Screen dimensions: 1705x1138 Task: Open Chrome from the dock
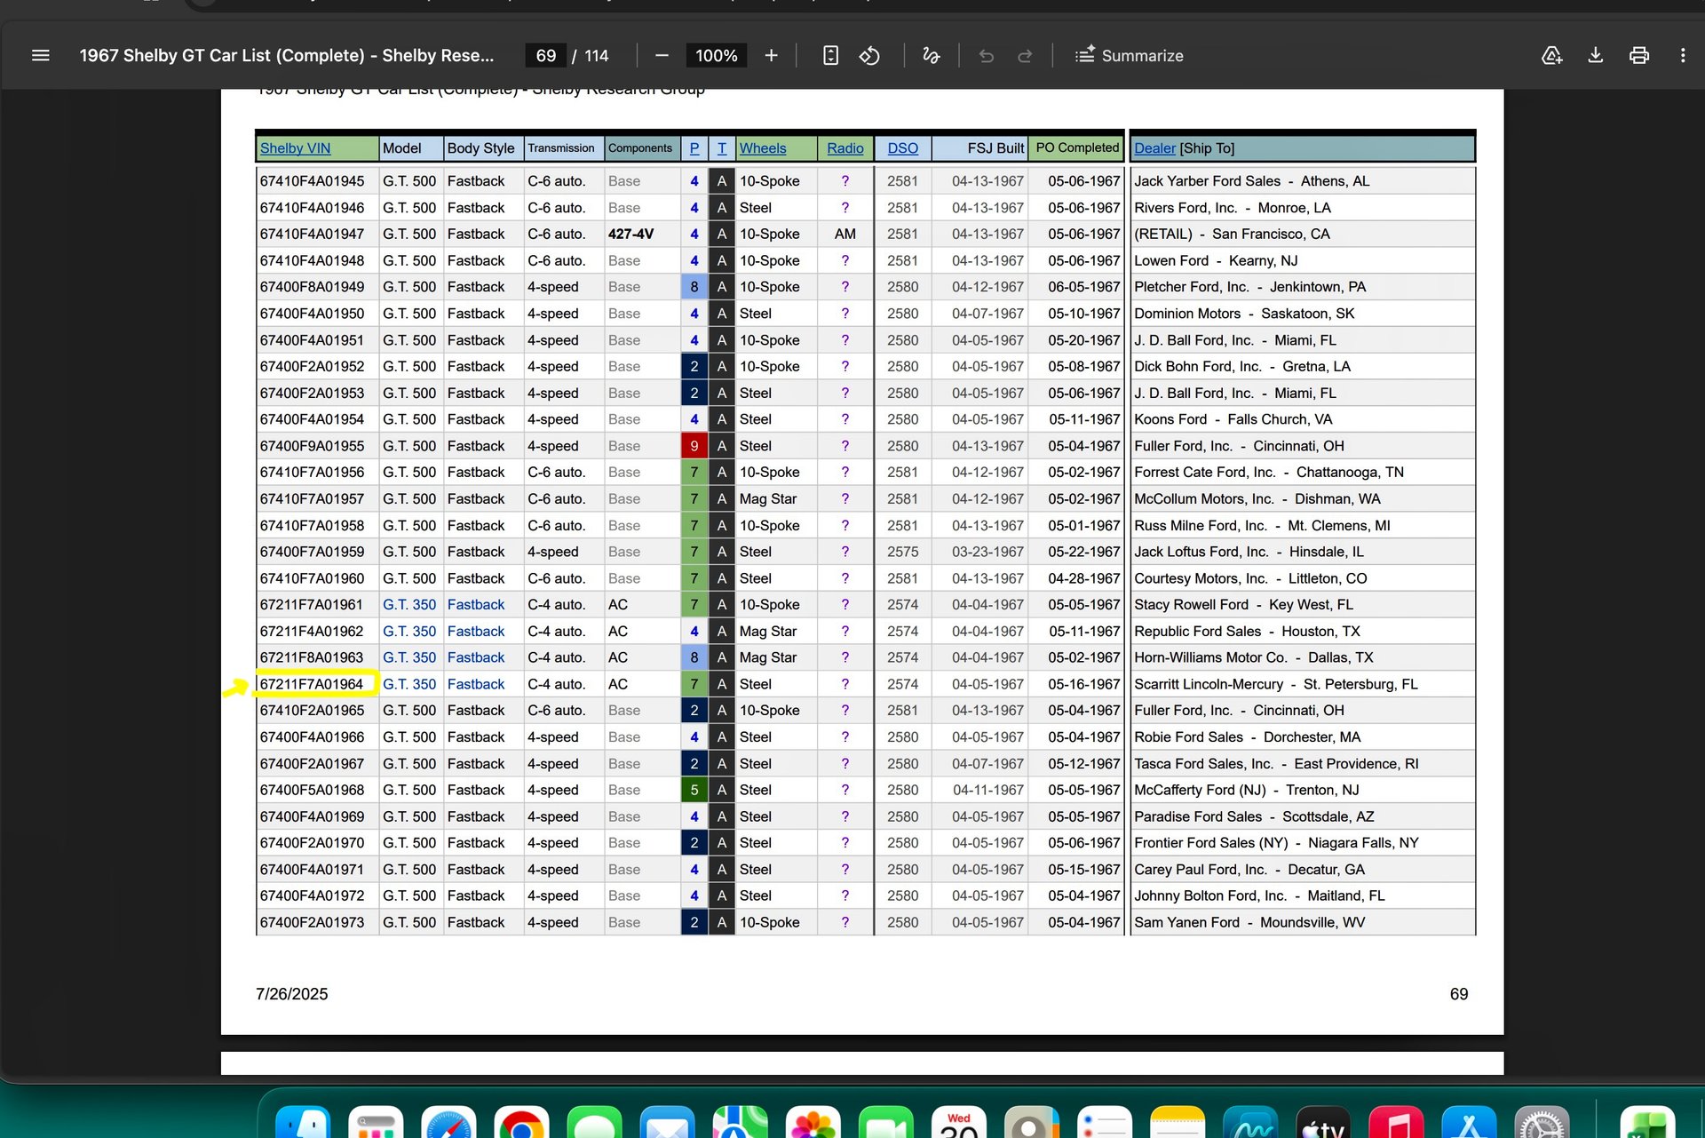[x=521, y=1123]
